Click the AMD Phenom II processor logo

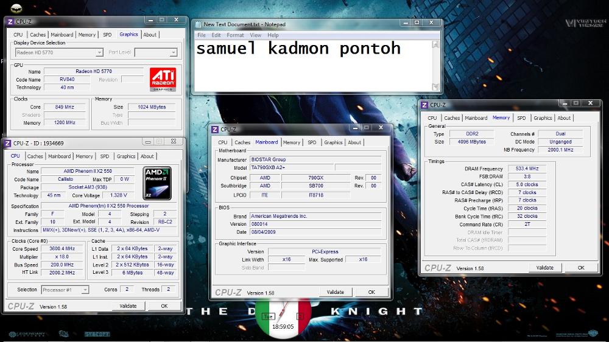coord(157,183)
